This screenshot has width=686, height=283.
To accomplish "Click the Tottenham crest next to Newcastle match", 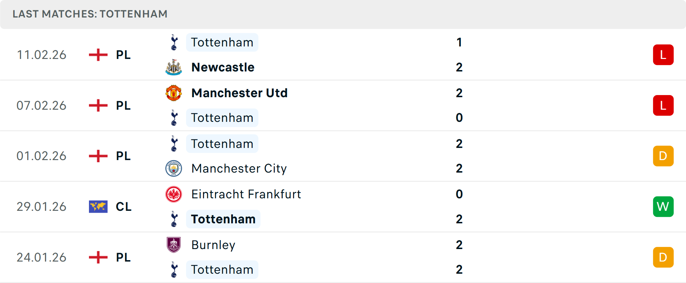I will [174, 42].
